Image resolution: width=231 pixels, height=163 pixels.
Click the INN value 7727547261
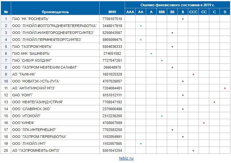(112, 60)
